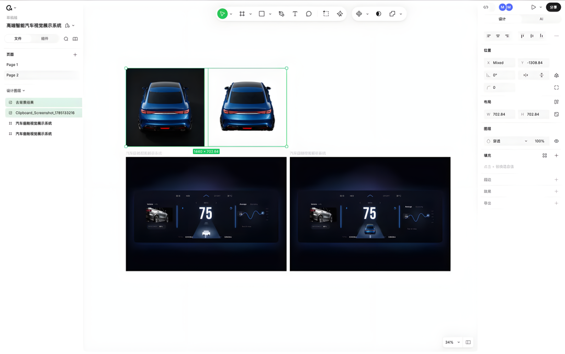
Task: Open the book library icon
Action: click(x=75, y=39)
